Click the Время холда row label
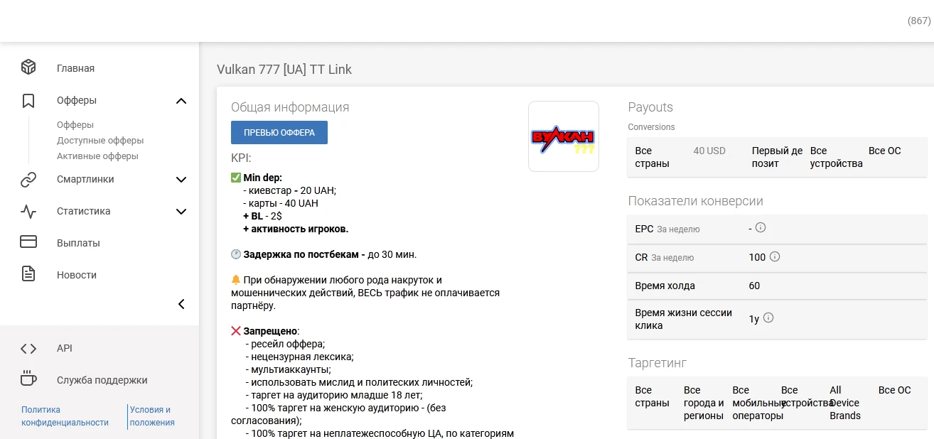This screenshot has width=934, height=439. [x=665, y=286]
